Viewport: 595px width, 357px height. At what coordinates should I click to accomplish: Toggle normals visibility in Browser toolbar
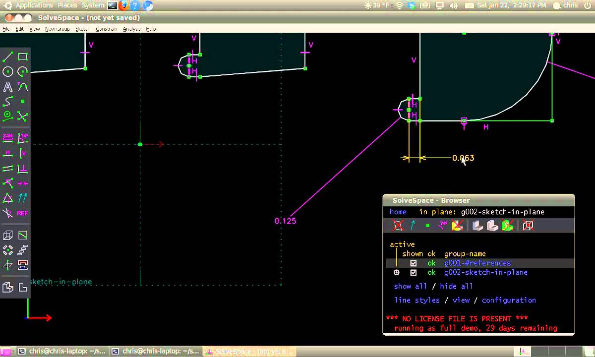tap(413, 226)
